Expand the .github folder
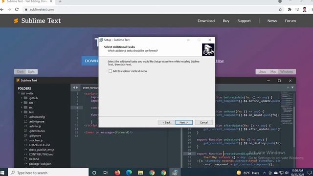Image resolution: width=313 pixels, height=176 pixels. (22, 98)
